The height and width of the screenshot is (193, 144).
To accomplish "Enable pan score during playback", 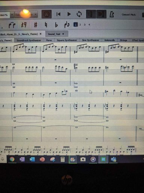I will click(101, 14).
